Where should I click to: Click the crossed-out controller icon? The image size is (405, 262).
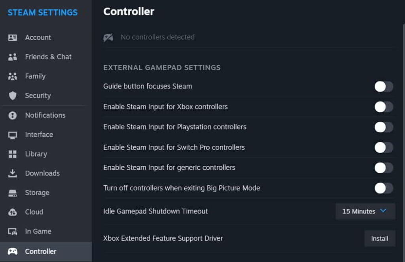pyautogui.click(x=108, y=37)
